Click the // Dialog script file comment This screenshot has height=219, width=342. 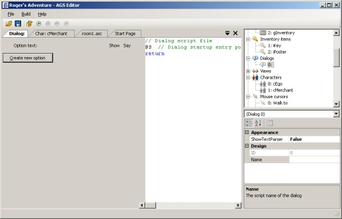click(x=178, y=41)
